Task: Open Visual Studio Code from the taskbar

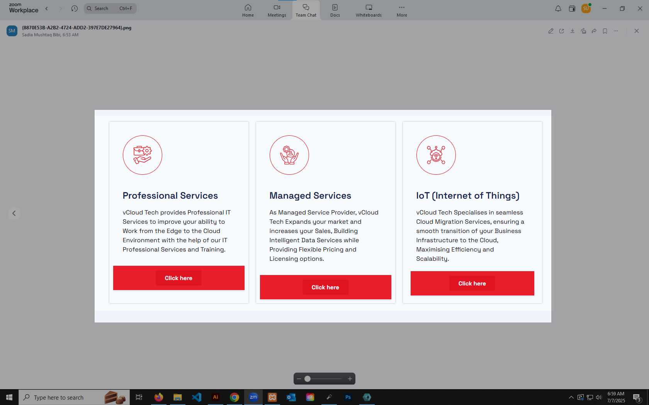Action: (197, 397)
